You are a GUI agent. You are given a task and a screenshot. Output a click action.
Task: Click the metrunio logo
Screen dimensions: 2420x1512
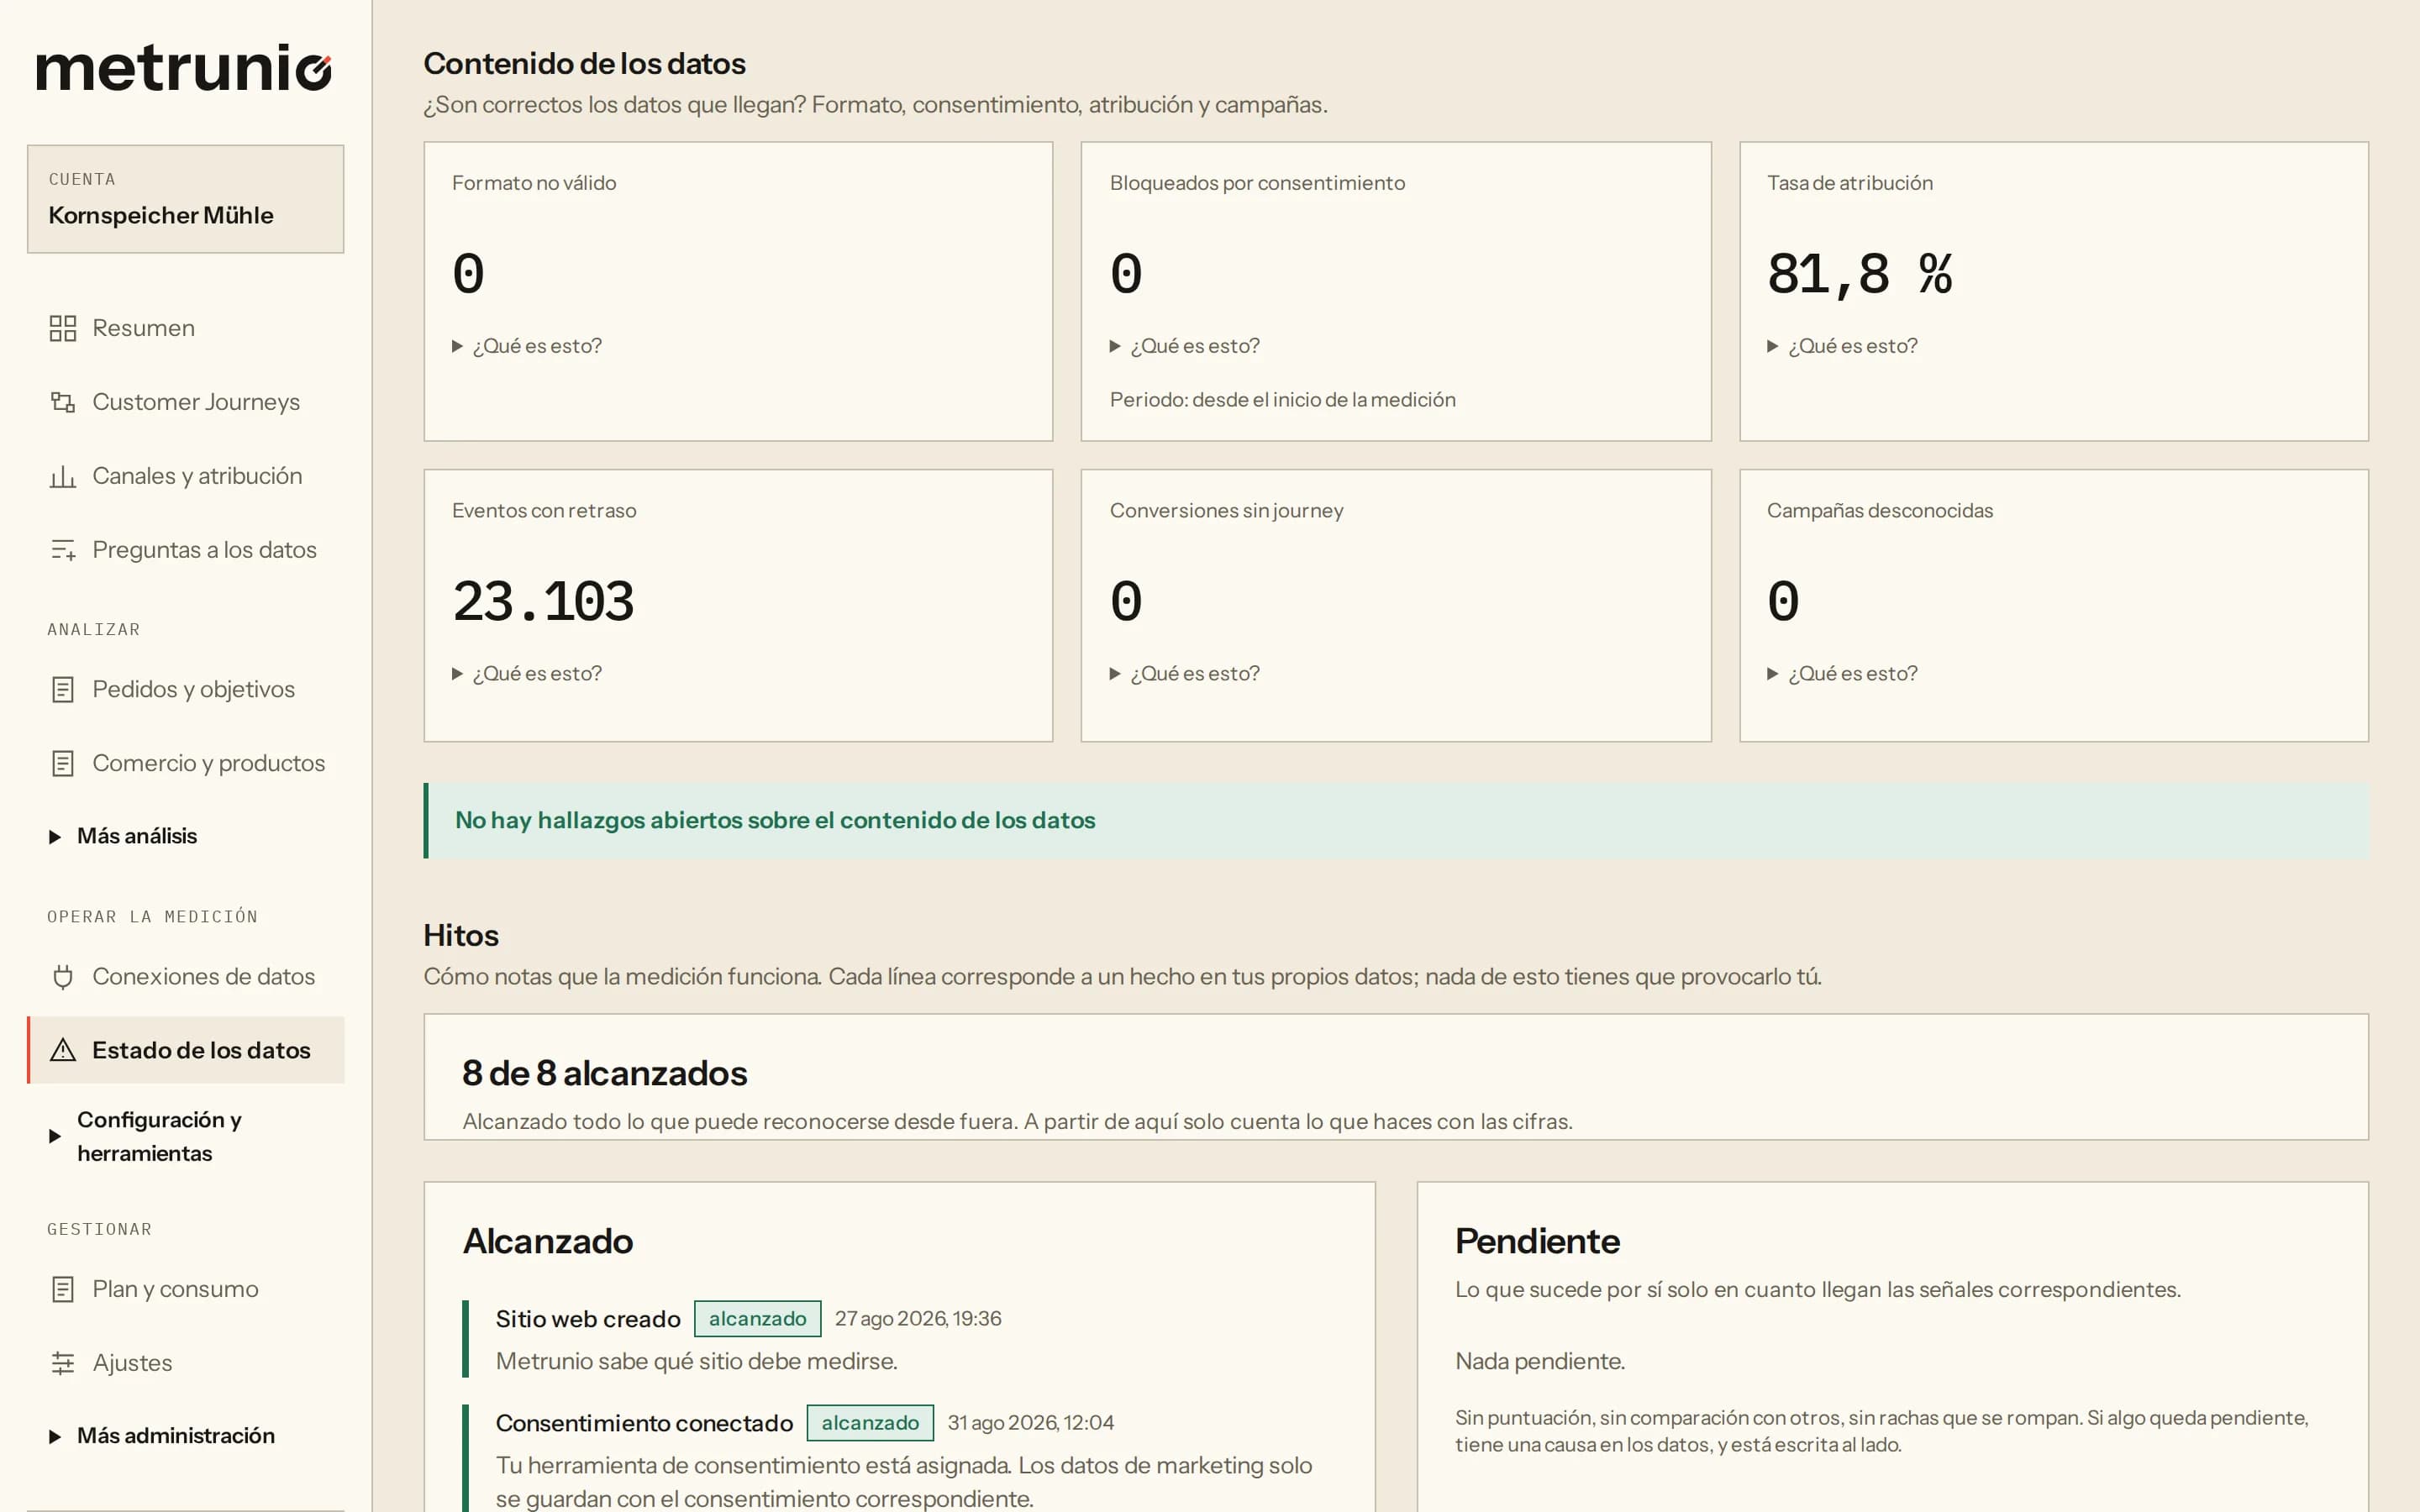coord(184,68)
